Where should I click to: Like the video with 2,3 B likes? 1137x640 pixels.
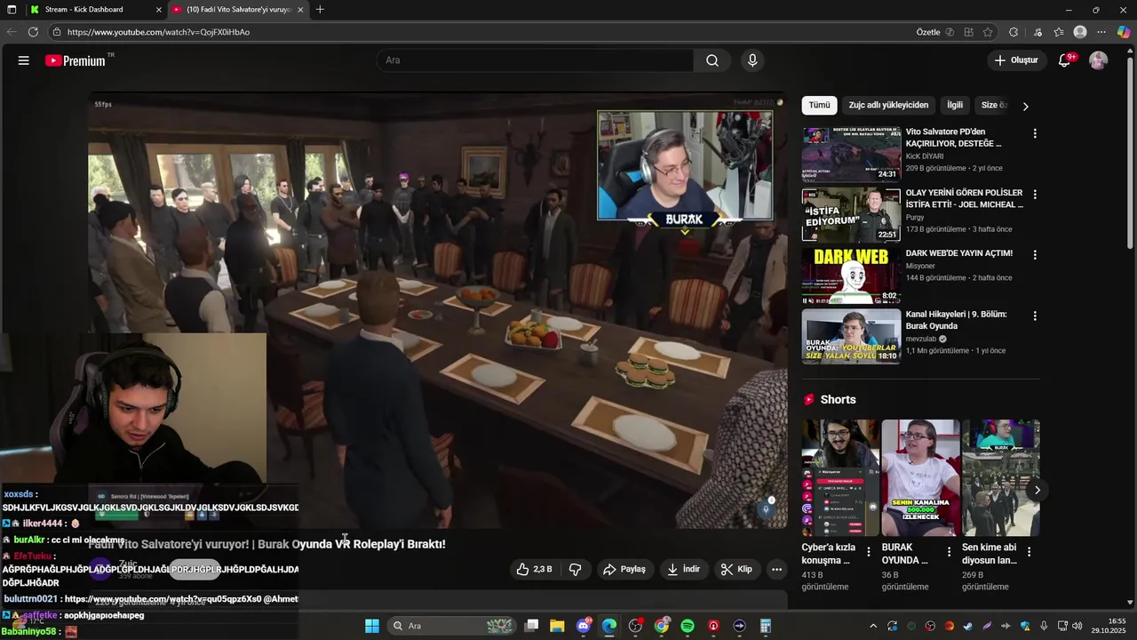534,569
